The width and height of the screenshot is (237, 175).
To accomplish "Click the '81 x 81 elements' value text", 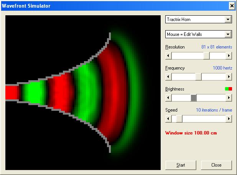I will point(217,47).
